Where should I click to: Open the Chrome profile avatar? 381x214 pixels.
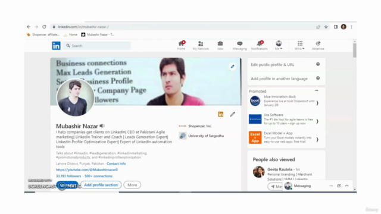point(343,27)
